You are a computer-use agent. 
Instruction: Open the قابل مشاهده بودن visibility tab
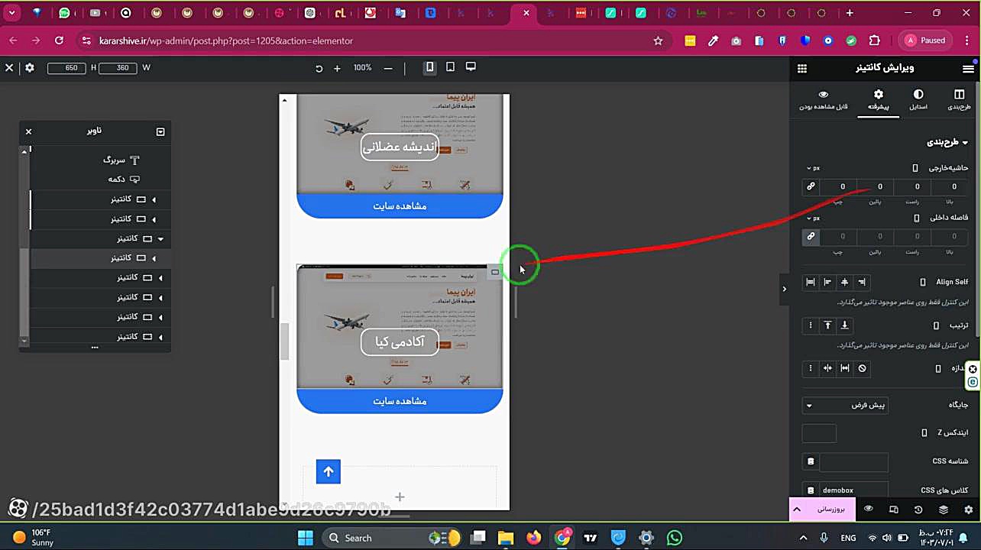point(823,99)
